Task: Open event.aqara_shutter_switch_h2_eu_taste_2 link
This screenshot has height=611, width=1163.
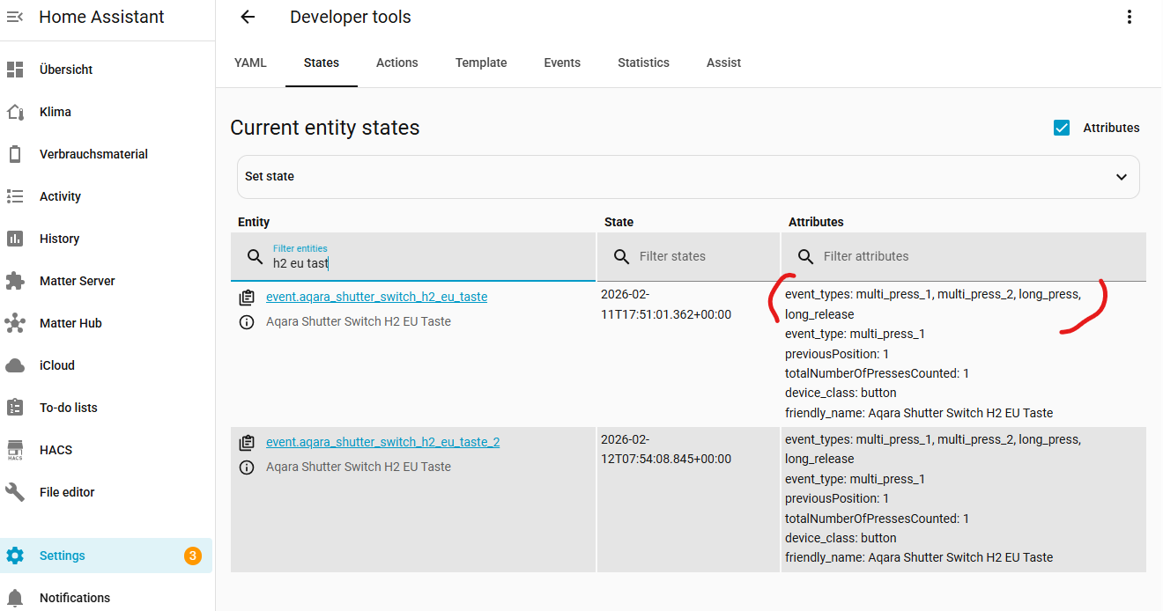Action: click(382, 442)
